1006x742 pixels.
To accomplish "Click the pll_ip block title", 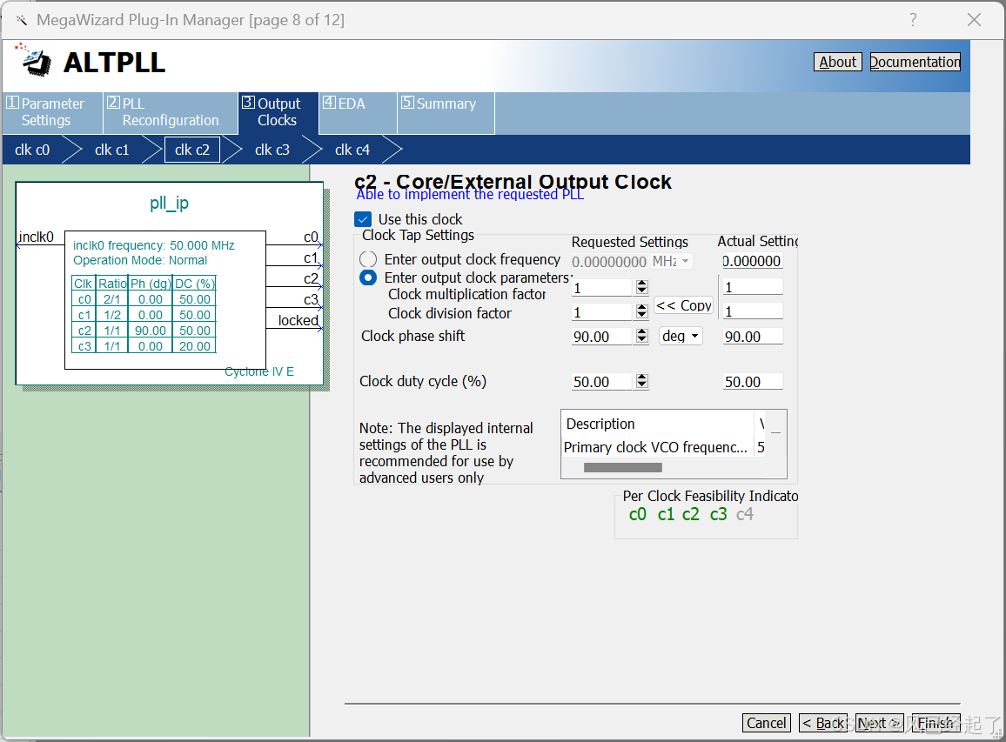I will coord(170,204).
